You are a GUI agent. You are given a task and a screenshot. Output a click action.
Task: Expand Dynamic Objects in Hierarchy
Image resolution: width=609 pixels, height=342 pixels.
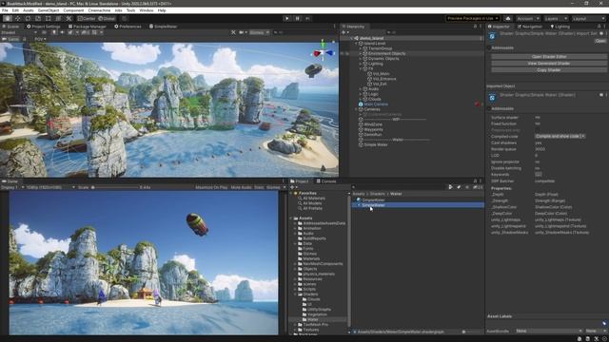pyautogui.click(x=360, y=59)
